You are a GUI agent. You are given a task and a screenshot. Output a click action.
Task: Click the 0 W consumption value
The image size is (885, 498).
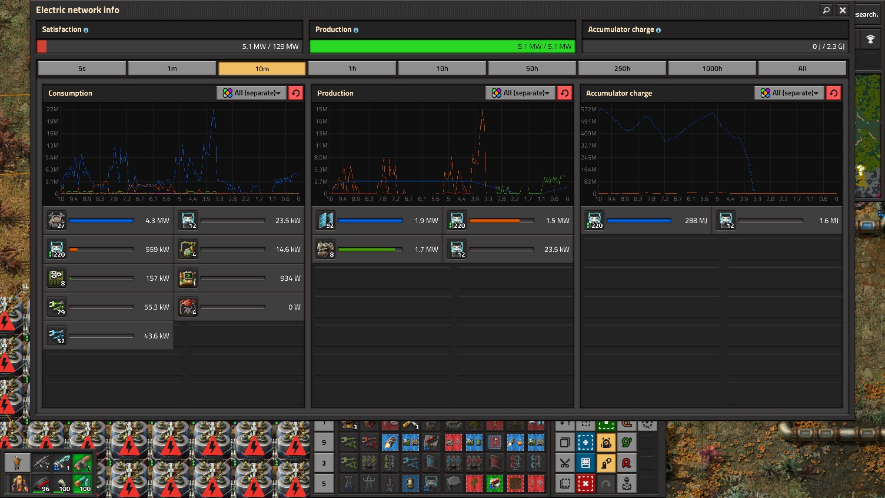(294, 307)
